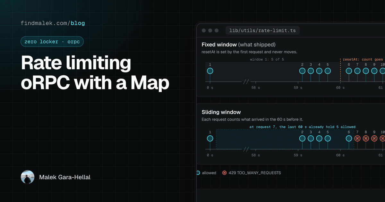Click the 'window 1: 5 of 5' label
This screenshot has width=385, height=202.
click(x=267, y=59)
